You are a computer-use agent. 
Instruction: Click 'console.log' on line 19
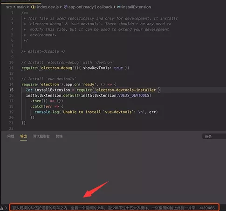(x=47, y=112)
